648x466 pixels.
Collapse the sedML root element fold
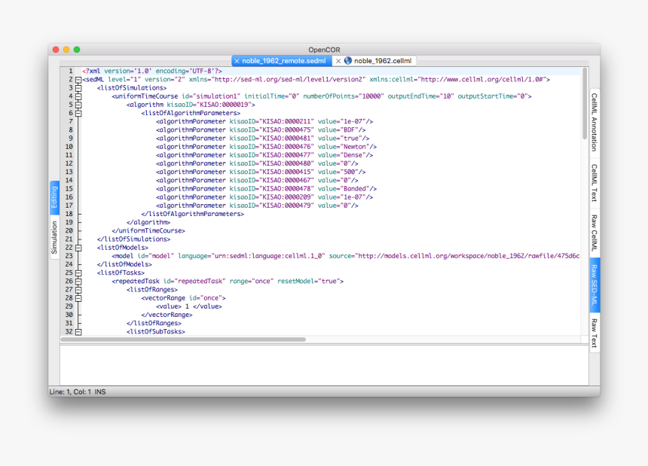click(x=78, y=79)
